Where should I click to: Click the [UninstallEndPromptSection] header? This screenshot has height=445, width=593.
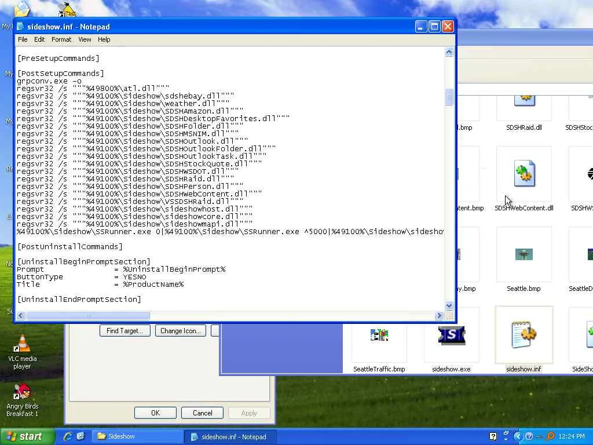[79, 300]
